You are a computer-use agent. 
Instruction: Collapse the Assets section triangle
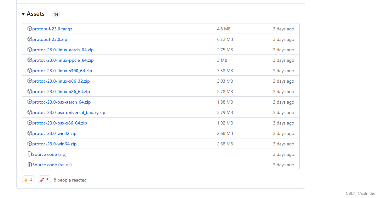coord(23,14)
